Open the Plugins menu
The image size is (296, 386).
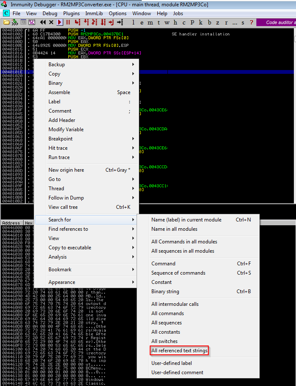71,13
